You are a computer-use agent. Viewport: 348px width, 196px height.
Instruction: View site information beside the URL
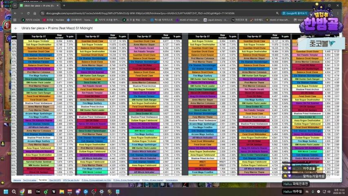(42, 13)
